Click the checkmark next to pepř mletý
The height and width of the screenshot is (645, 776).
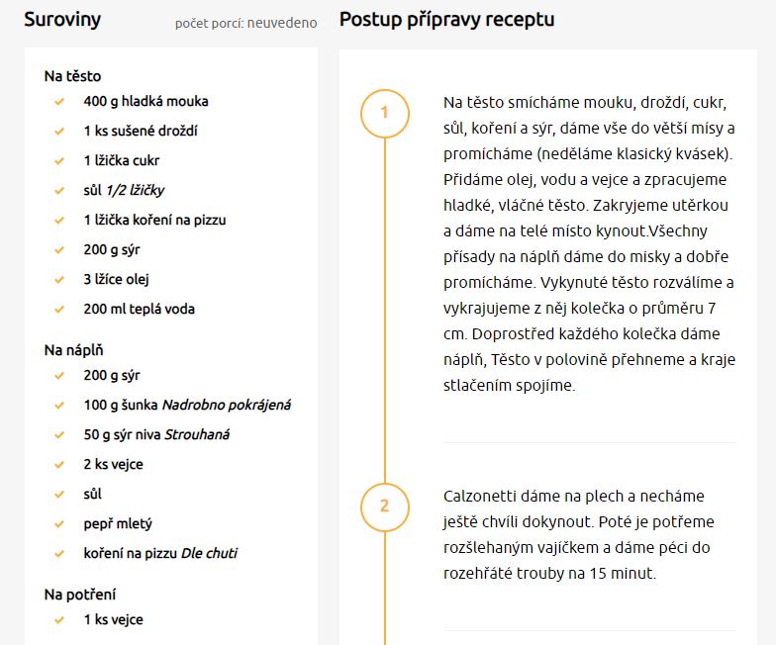pos(60,523)
